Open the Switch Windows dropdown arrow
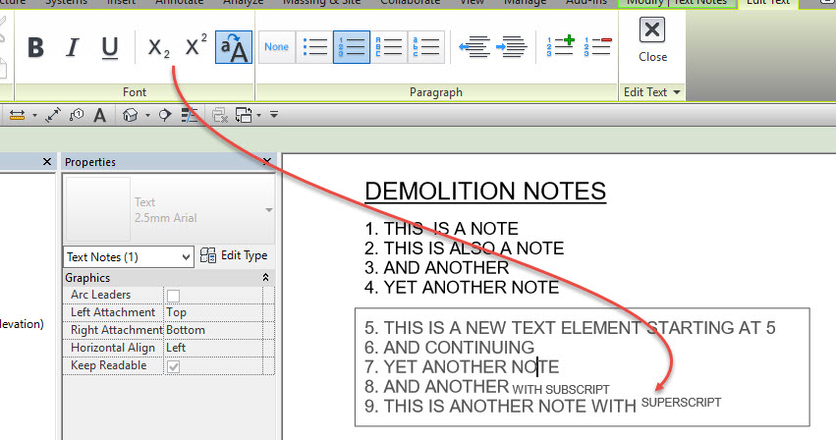This screenshot has height=440, width=836. pyautogui.click(x=259, y=115)
